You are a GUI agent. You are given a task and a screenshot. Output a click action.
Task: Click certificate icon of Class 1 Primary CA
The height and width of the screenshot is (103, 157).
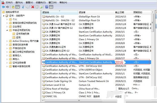[x=44, y=93]
